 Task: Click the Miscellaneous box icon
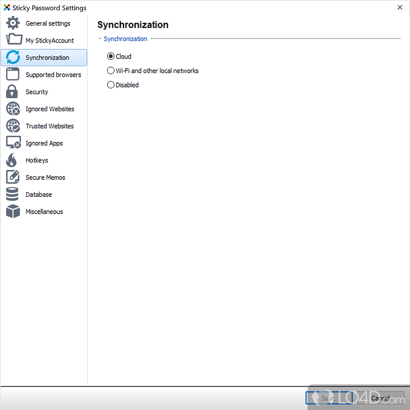tap(13, 212)
